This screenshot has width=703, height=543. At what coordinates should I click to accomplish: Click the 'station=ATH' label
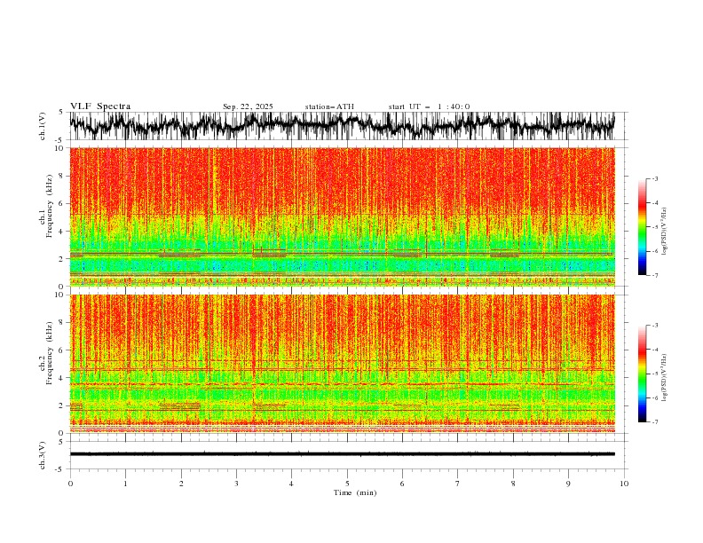click(x=329, y=106)
